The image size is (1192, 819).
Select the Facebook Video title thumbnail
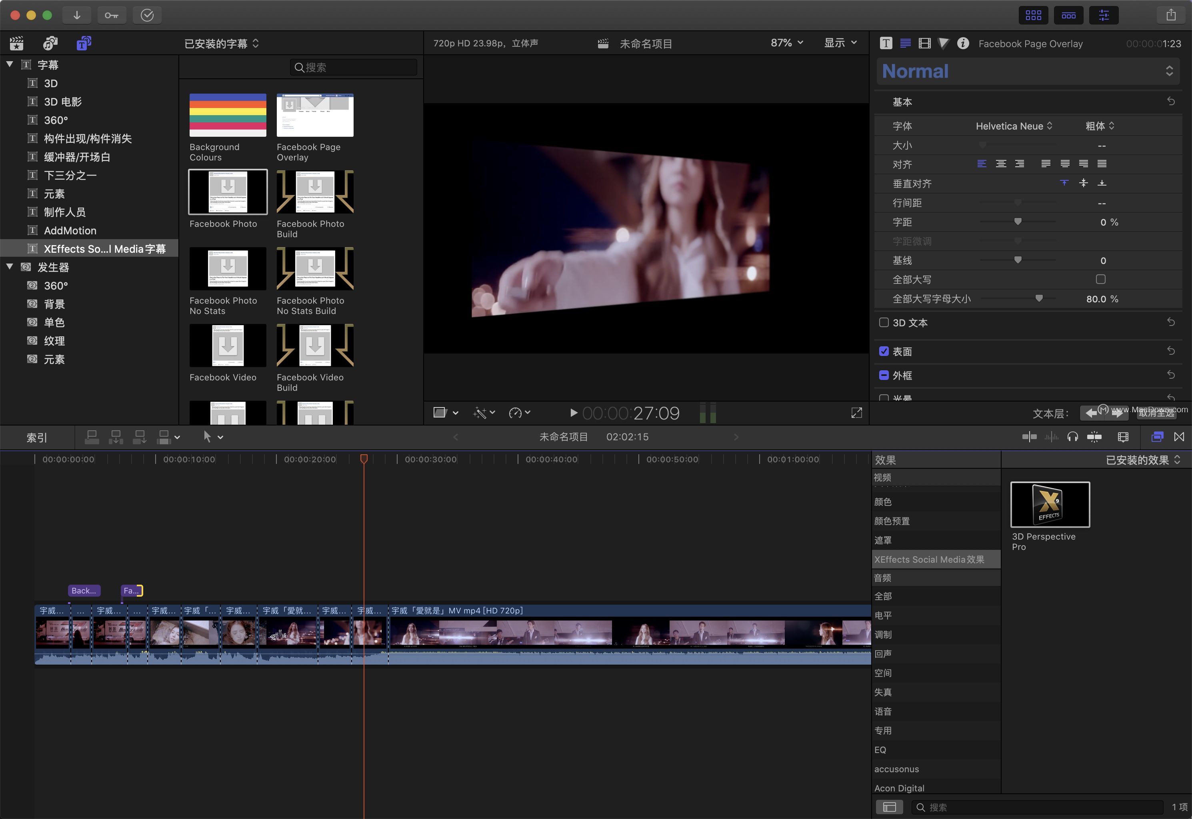(x=227, y=345)
